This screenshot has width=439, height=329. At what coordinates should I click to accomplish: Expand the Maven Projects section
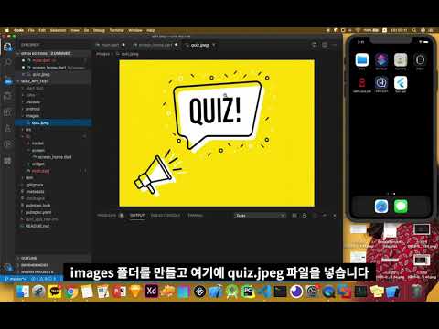pyautogui.click(x=53, y=271)
